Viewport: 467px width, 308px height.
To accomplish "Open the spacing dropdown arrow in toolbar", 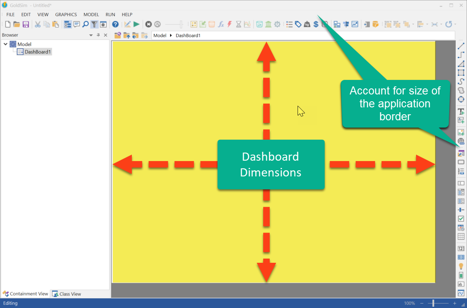I will [441, 24].
